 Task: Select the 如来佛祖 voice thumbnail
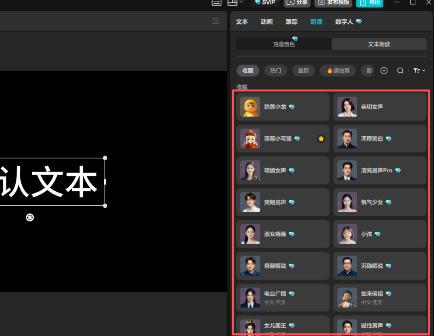pyautogui.click(x=347, y=297)
